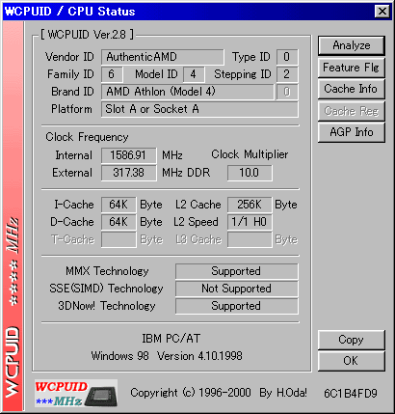Click the External clock 317.38 field
This screenshot has width=395, height=414.
(129, 173)
